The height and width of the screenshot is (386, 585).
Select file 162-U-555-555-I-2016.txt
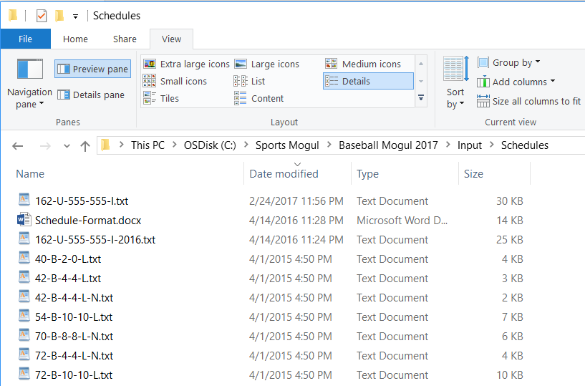(x=95, y=240)
